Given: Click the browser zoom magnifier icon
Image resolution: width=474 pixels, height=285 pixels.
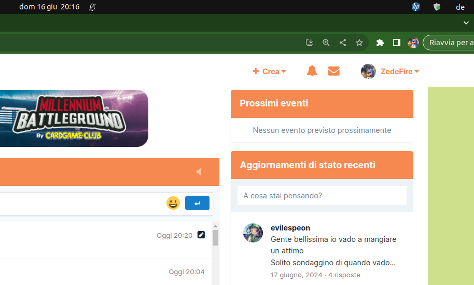Looking at the screenshot, I should click(326, 43).
